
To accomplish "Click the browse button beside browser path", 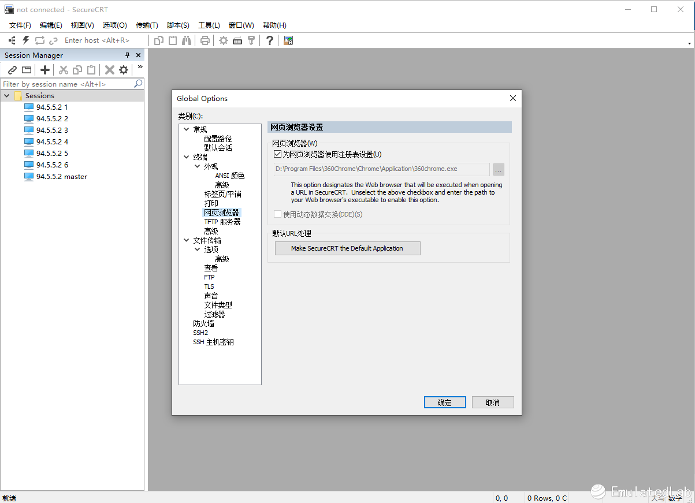I will (499, 169).
